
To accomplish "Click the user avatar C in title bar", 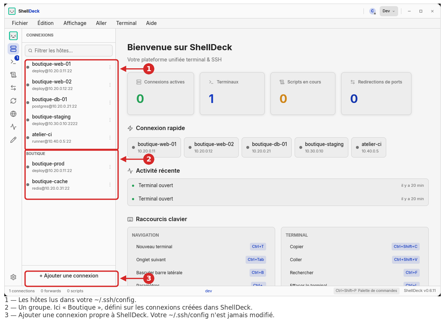I will point(373,11).
